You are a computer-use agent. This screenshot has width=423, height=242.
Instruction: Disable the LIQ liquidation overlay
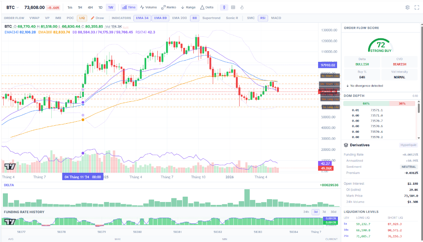(x=82, y=18)
